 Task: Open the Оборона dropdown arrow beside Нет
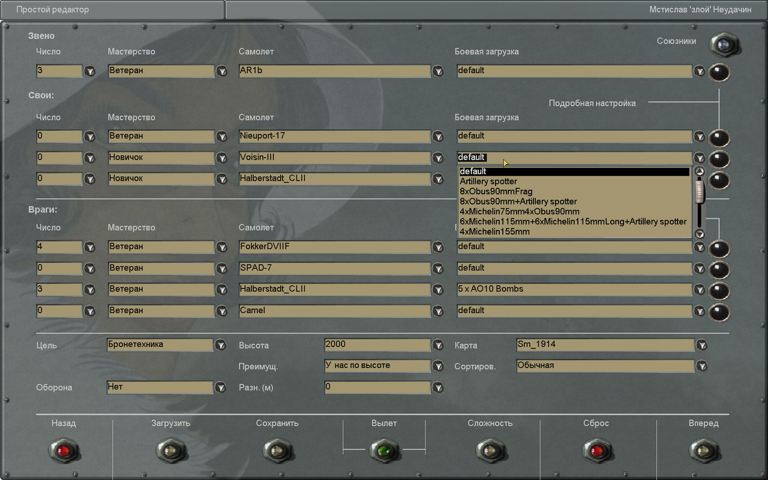click(x=221, y=388)
